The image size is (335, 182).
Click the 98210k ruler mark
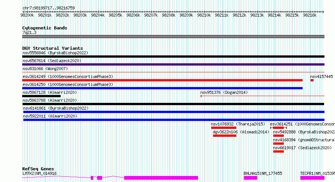point(204,15)
